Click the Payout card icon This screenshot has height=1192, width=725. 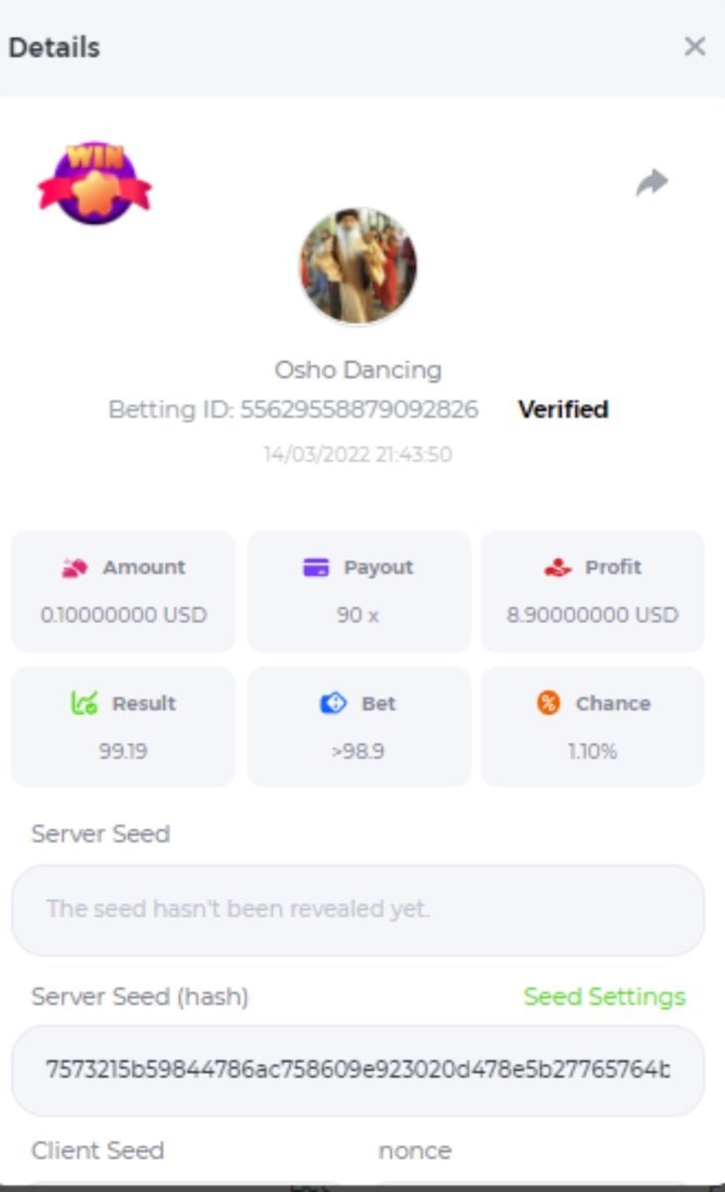[x=315, y=568]
